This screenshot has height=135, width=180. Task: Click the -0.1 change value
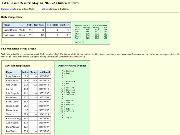(33, 81)
